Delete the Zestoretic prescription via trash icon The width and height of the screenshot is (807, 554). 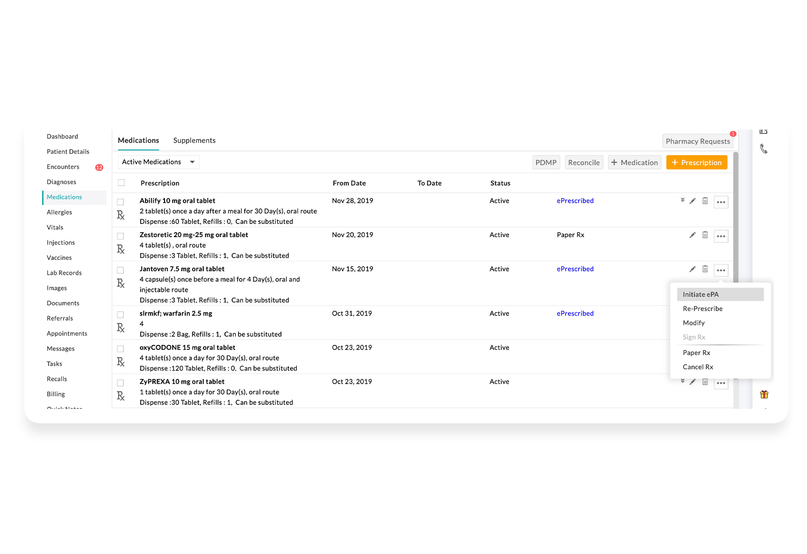[x=705, y=235]
